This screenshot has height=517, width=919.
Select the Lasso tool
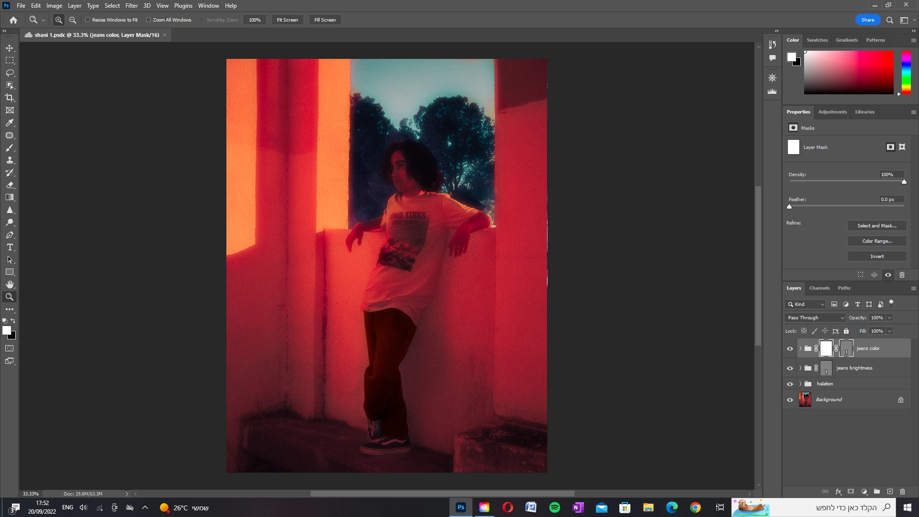point(10,73)
